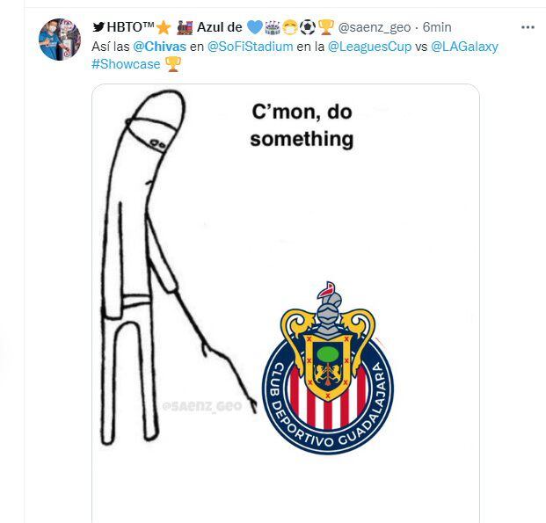This screenshot has height=523, width=546.
Task: Click the stadium emoji in display name
Action: pos(273,27)
